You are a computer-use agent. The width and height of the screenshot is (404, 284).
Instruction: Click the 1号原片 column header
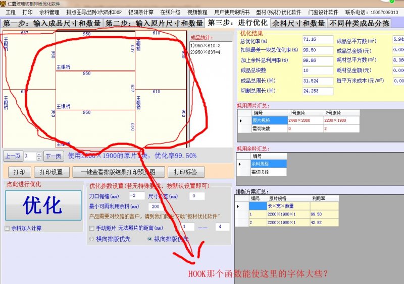pyautogui.click(x=306, y=113)
